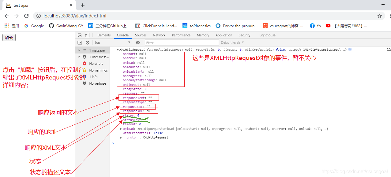Open the Google bookmark

(34, 26)
